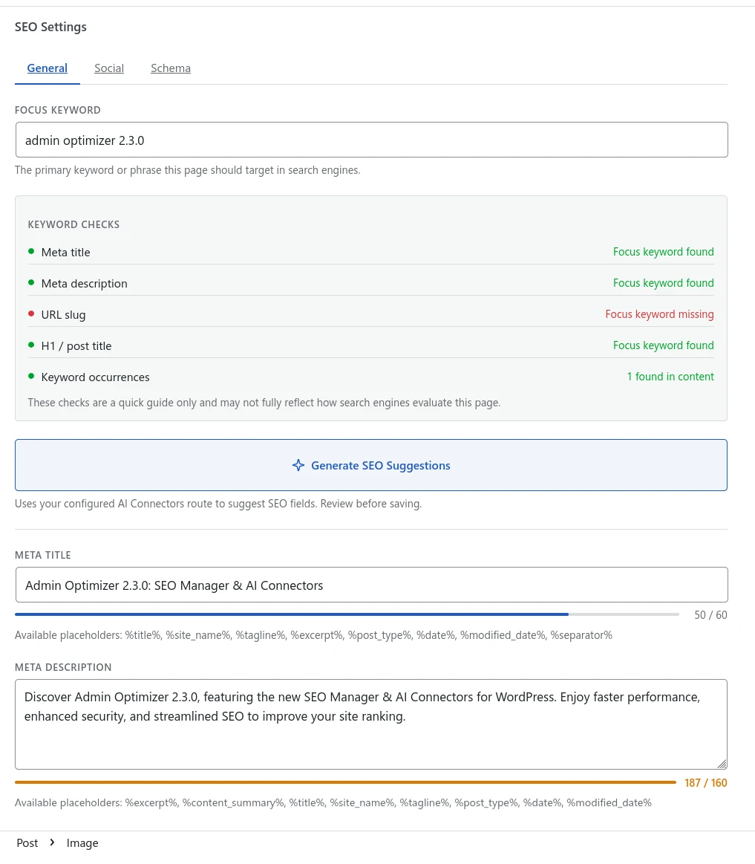
Task: Click the green status dot for Meta description
Action: [31, 282]
